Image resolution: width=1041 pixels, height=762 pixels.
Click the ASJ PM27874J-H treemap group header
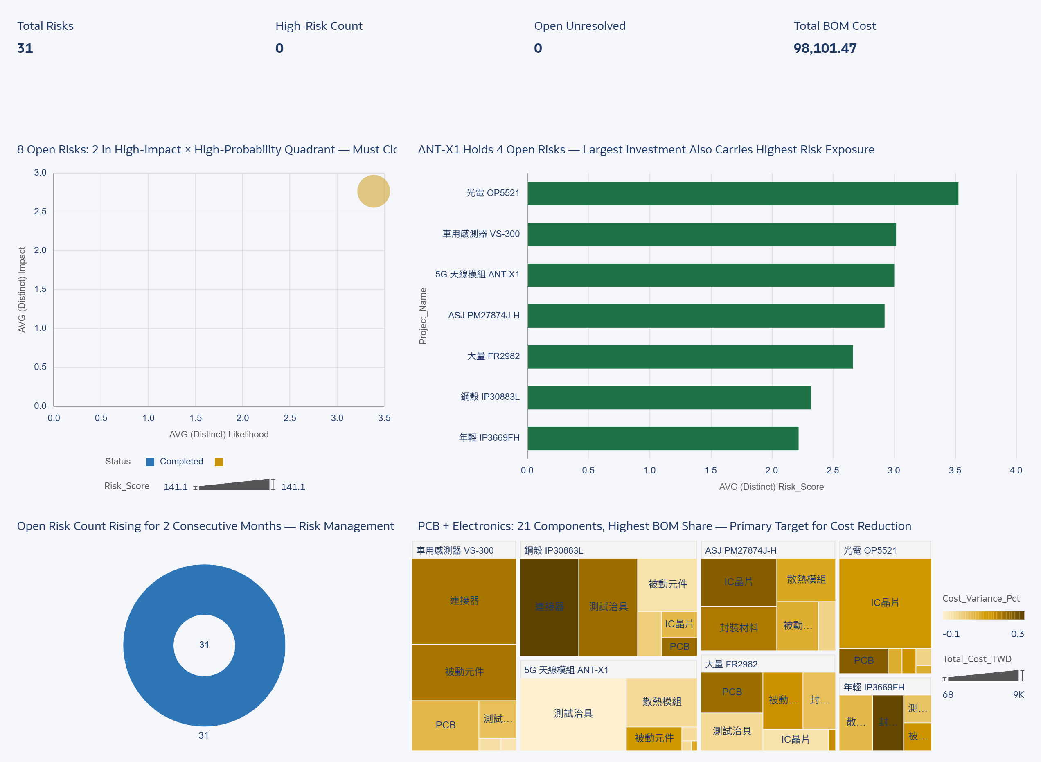click(740, 550)
